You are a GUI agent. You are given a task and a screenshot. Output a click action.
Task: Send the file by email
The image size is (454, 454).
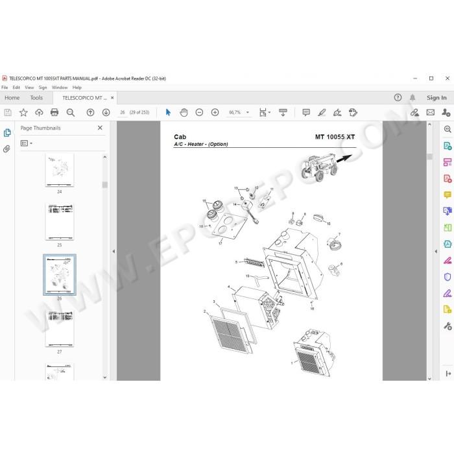(430, 112)
